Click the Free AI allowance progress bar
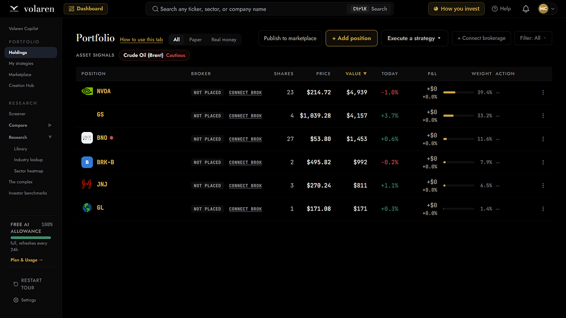 [x=31, y=238]
